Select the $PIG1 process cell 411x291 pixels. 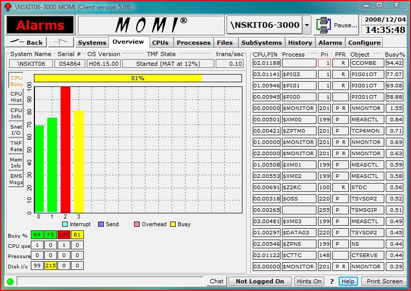[x=299, y=85]
